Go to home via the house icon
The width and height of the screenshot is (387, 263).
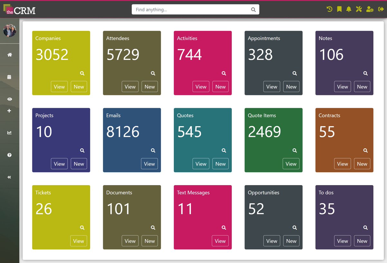point(10,54)
